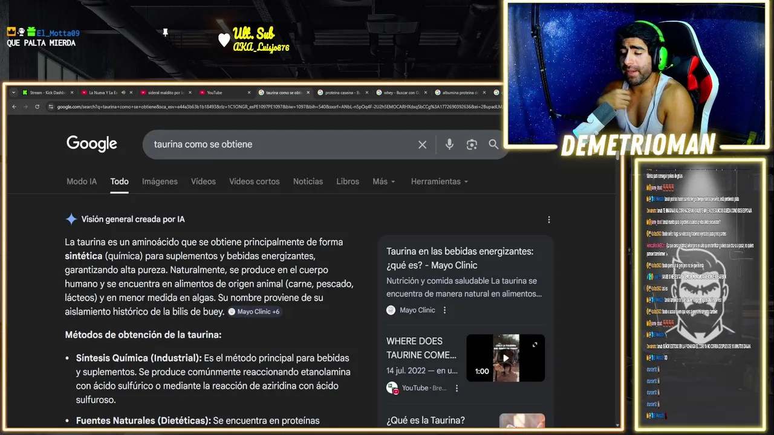
Task: Go forward in browser history
Action: pos(25,107)
